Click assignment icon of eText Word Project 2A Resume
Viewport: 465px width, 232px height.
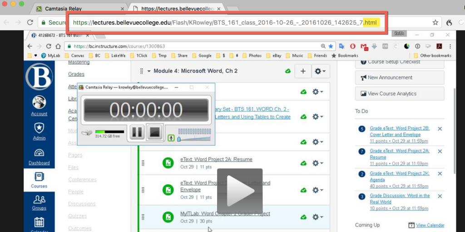click(168, 163)
